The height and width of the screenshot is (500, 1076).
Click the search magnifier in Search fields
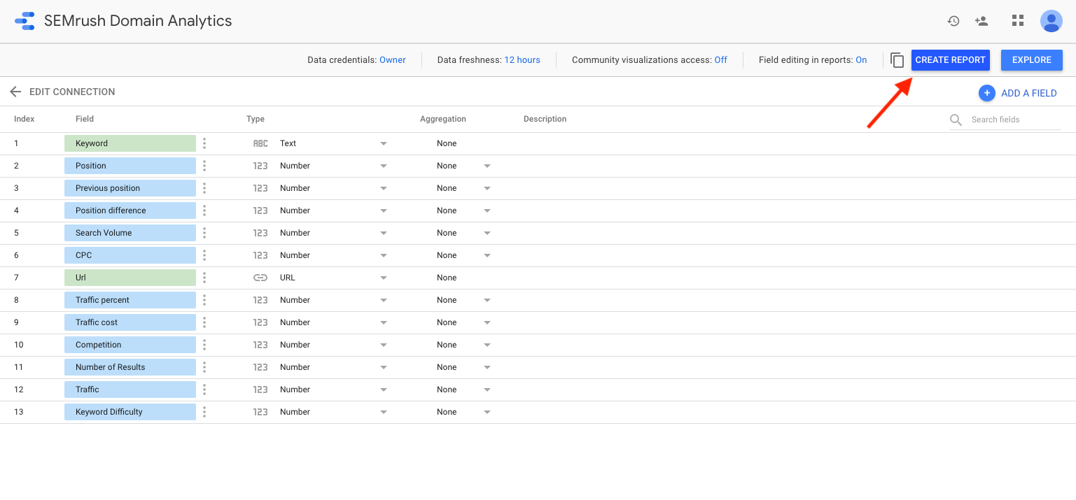(956, 119)
